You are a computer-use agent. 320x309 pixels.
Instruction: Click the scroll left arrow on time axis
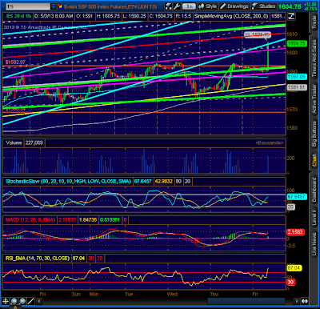39,301
